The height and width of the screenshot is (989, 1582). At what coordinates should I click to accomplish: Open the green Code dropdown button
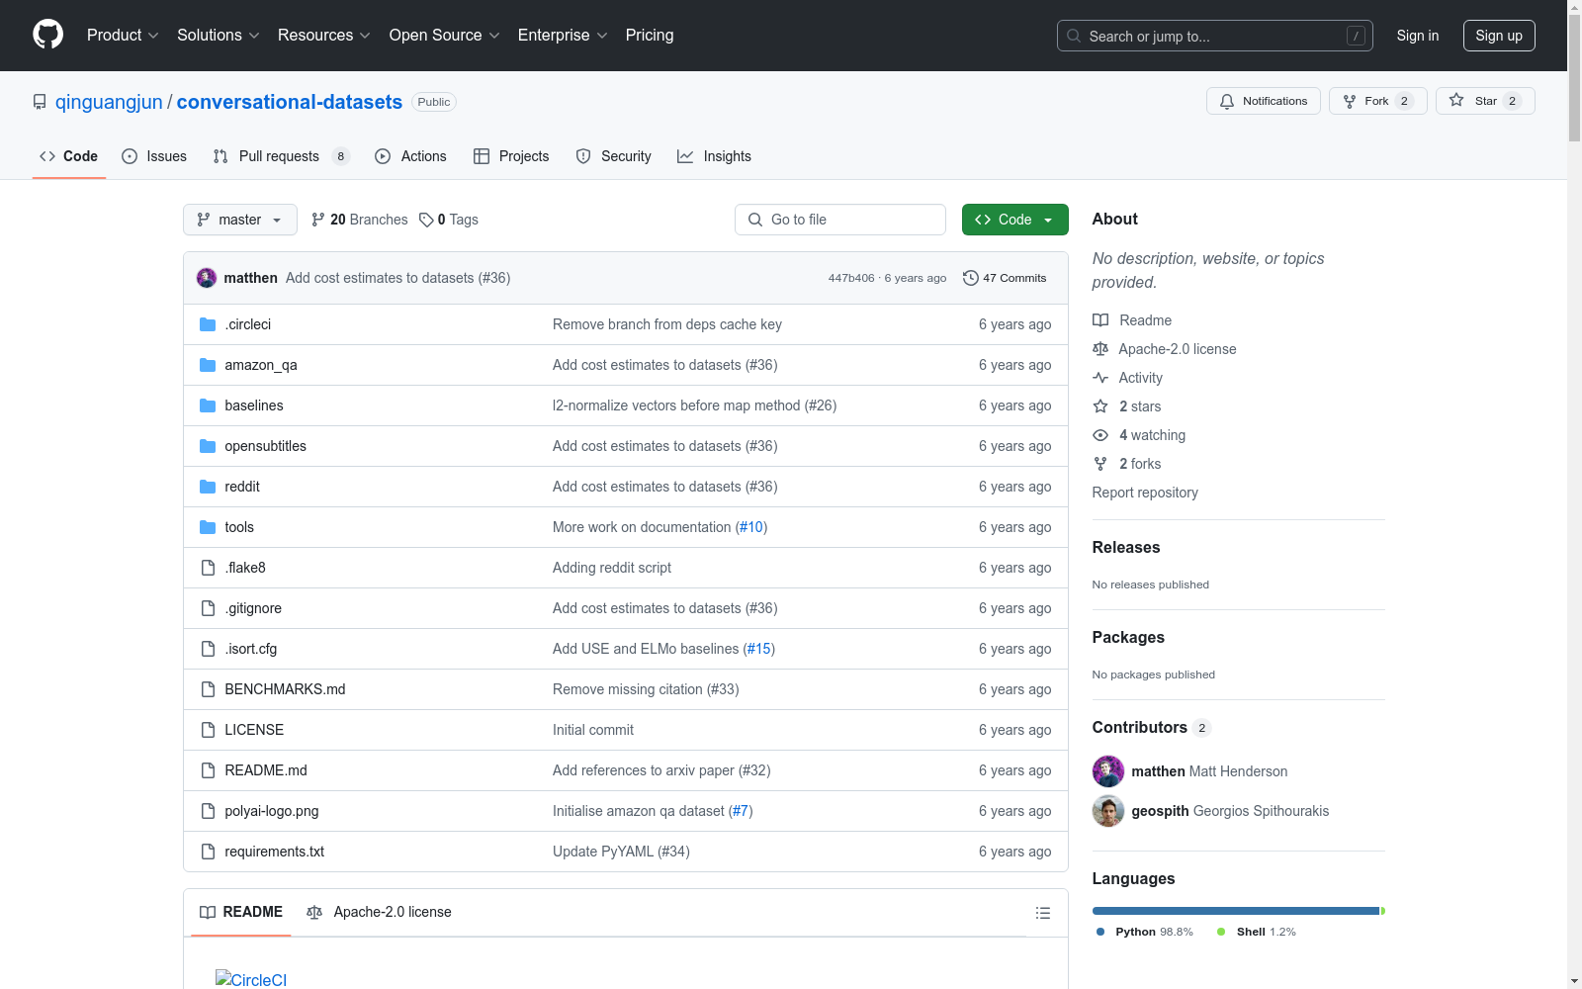point(1014,220)
